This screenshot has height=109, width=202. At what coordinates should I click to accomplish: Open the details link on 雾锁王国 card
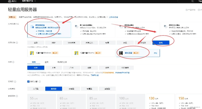[156, 53]
